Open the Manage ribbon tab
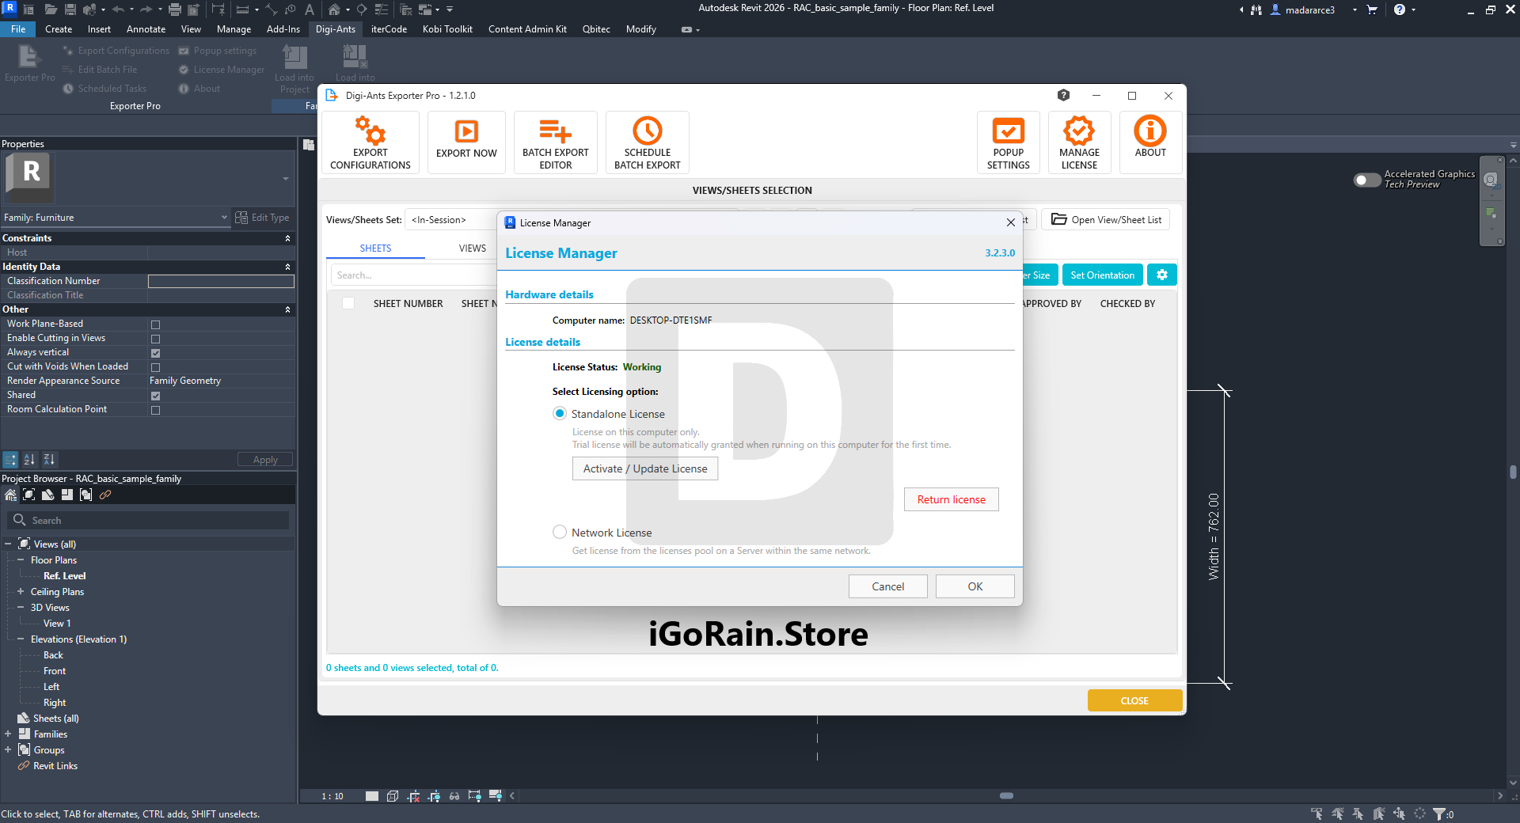The image size is (1520, 823). [234, 29]
